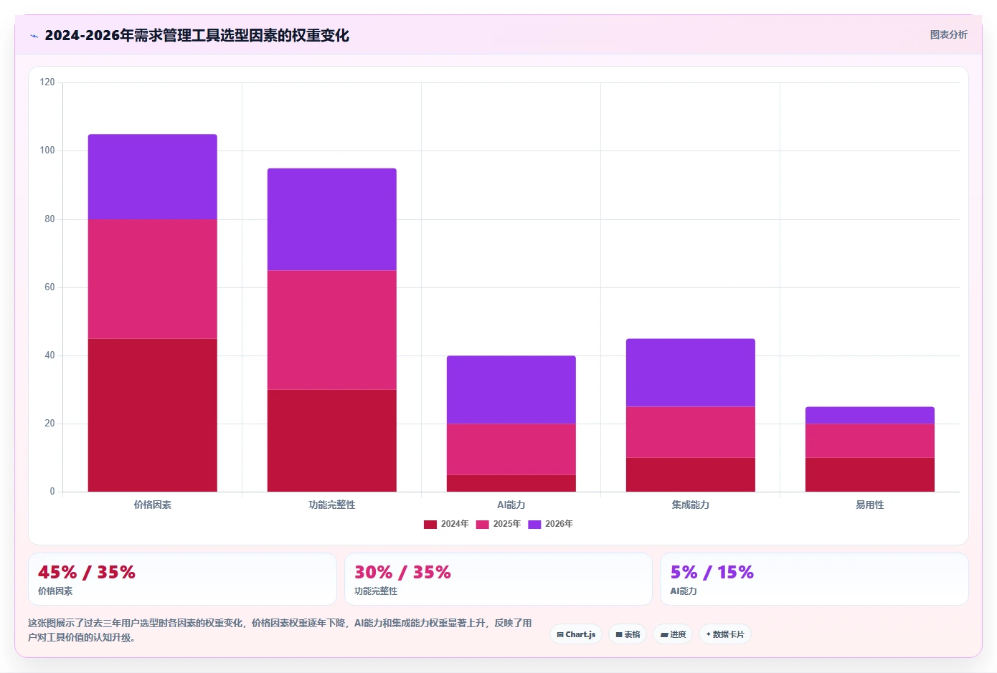Screen dimensions: 997x673
Task: Click the 2025年 segment of 功能完整性 bar
Action: click(332, 330)
